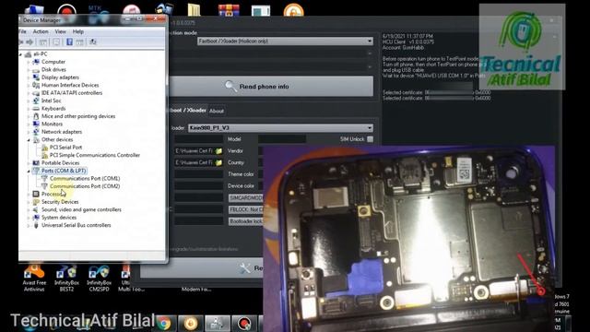Screen dimensions: 590x332
Task: Open the File menu in Device Manager
Action: (22, 31)
